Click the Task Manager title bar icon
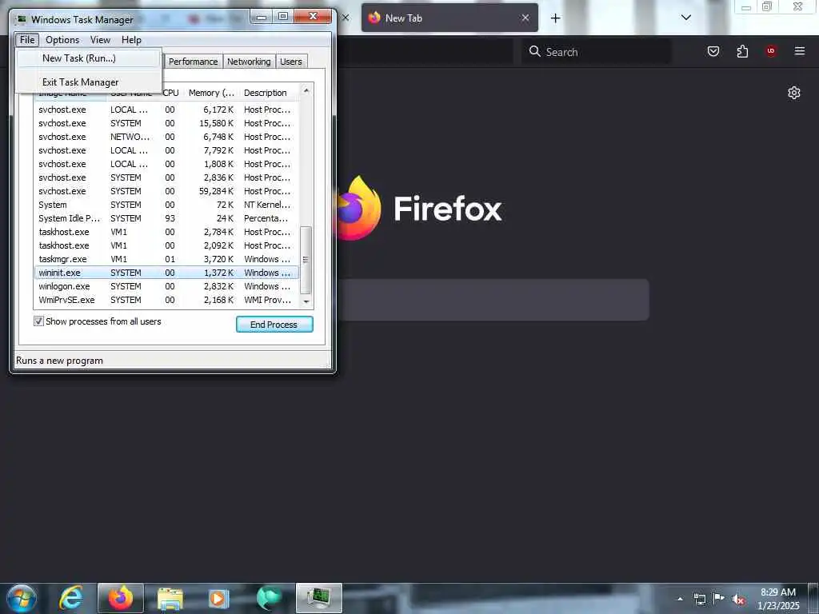This screenshot has height=614, width=819. pos(22,20)
